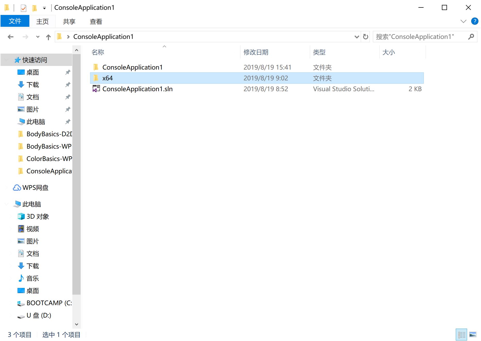This screenshot has width=481, height=341.
Task: Go up one folder level
Action: pos(48,37)
